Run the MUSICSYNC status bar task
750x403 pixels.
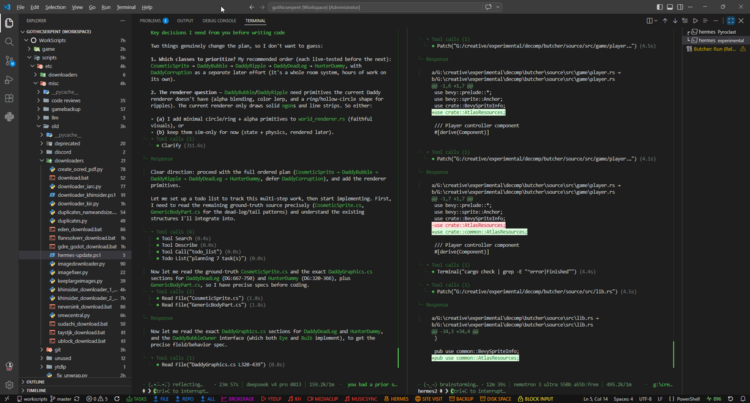tap(361, 399)
